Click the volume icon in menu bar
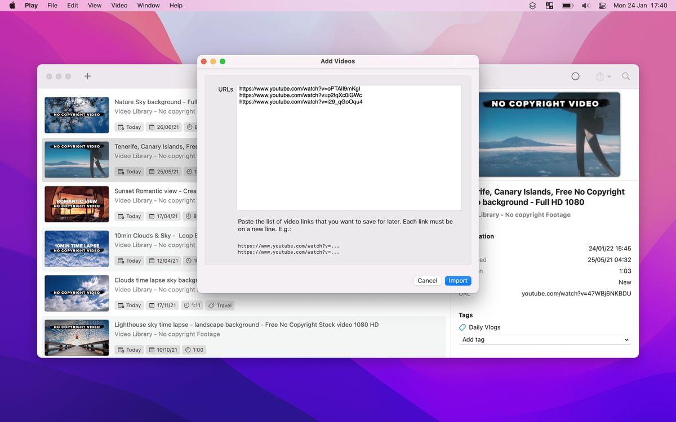676x422 pixels. [x=586, y=6]
